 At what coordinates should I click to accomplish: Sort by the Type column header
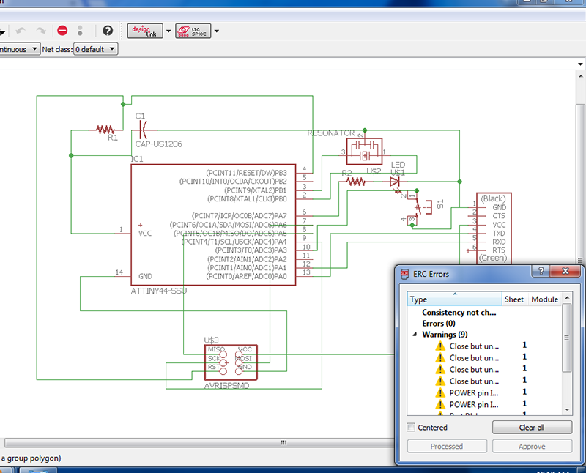pyautogui.click(x=454, y=299)
